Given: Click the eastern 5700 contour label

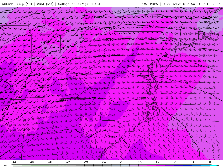Looking at the screenshot, I should [178, 18].
